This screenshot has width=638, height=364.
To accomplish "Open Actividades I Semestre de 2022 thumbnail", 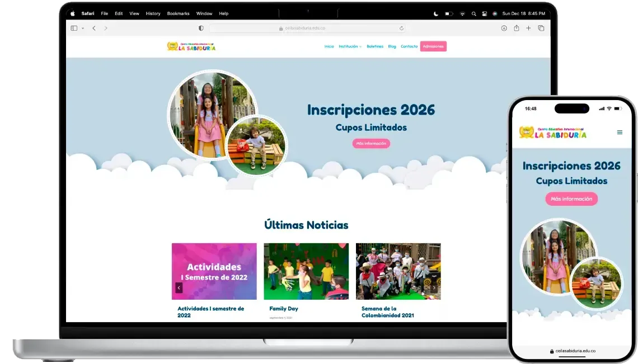I will coord(214,271).
